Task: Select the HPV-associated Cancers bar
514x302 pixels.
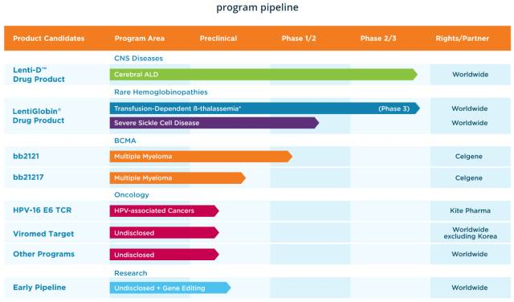Action: [x=164, y=211]
